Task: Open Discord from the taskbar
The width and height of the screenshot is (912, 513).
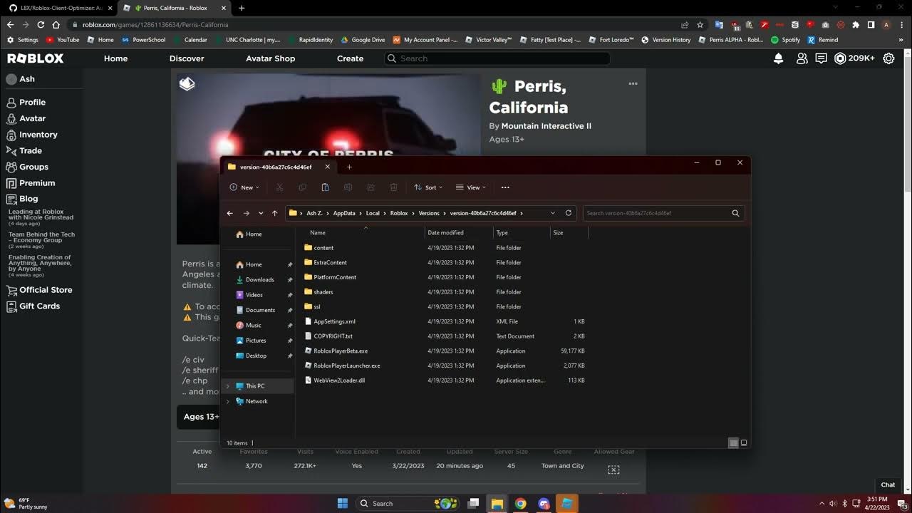Action: click(x=544, y=503)
